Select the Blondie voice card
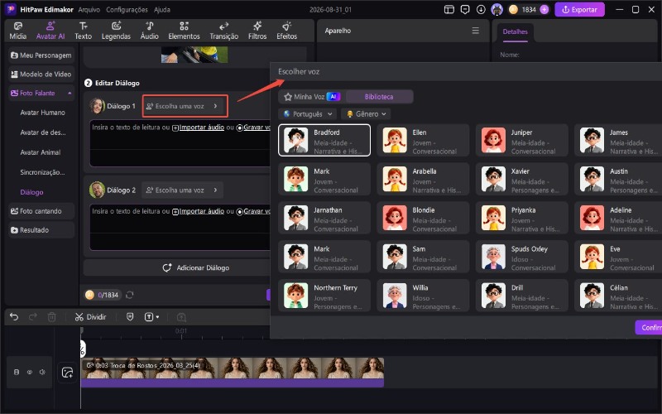Screen dimensions: 662x414 tap(423, 218)
